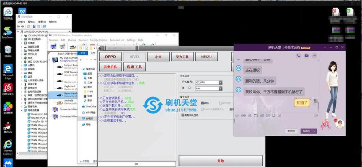
Task: Open the 端口 Auto dropdown
Action: [221, 89]
